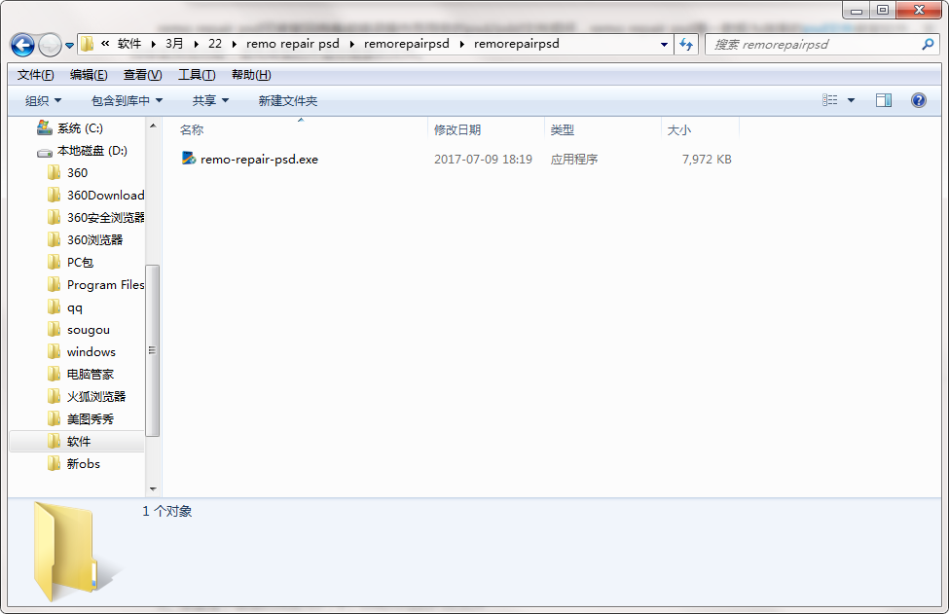Expand arrow after 22 breadcrumb
949x614 pixels.
tap(234, 44)
